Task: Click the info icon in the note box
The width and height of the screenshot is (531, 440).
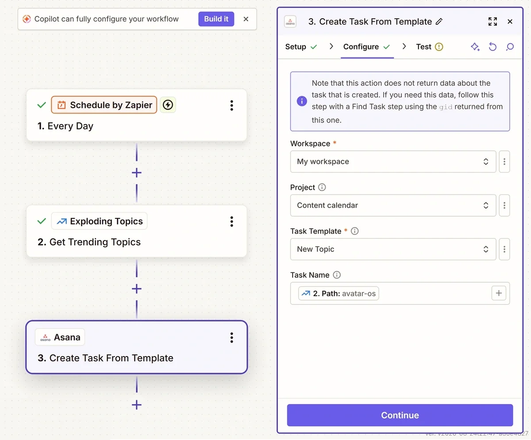Action: 301,101
